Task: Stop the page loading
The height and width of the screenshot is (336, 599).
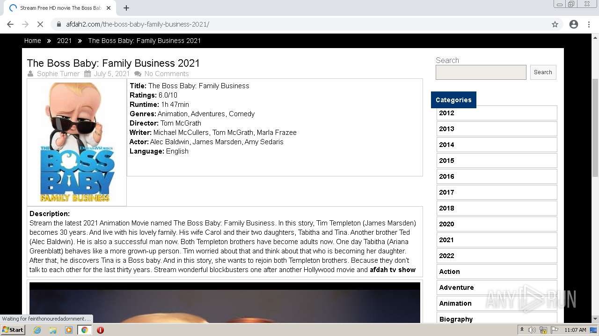Action: pos(40,24)
